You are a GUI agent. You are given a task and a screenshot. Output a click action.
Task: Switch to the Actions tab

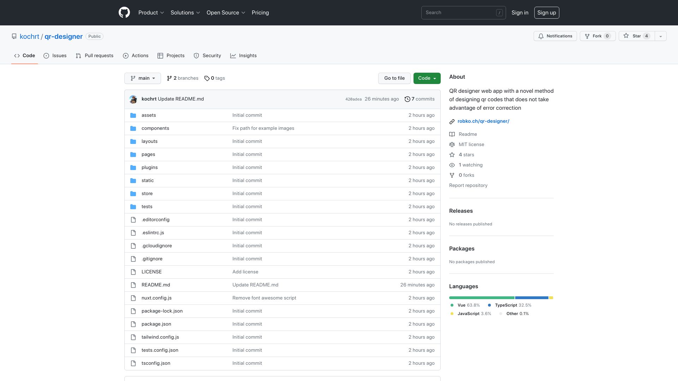tap(136, 56)
